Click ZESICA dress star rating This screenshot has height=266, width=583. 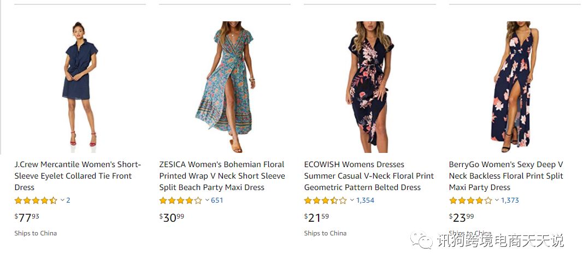tap(180, 200)
